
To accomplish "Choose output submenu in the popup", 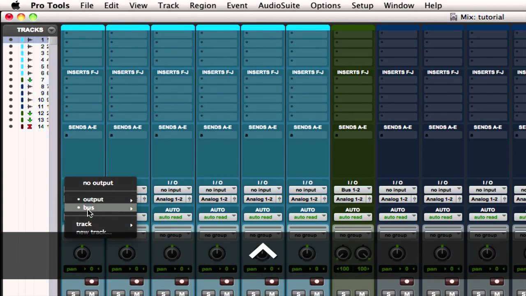I will coord(100,199).
